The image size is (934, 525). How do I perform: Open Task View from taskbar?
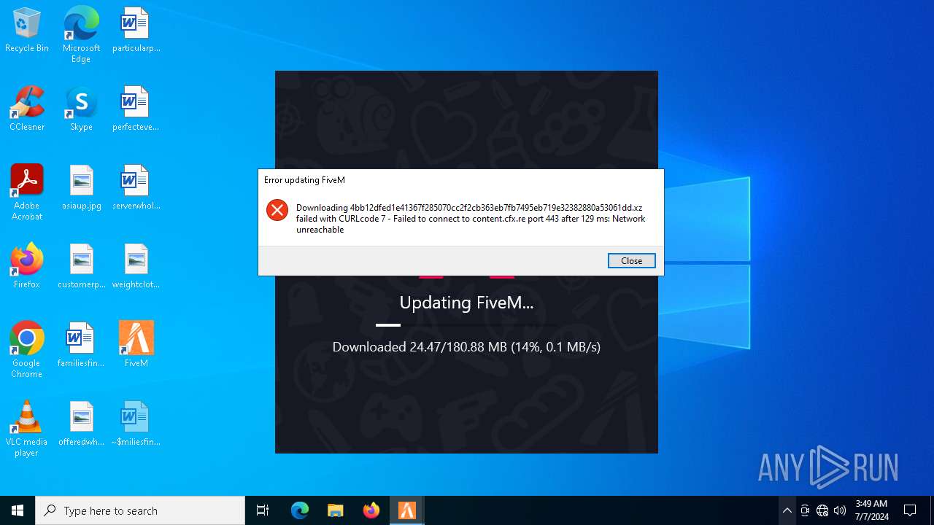click(263, 510)
